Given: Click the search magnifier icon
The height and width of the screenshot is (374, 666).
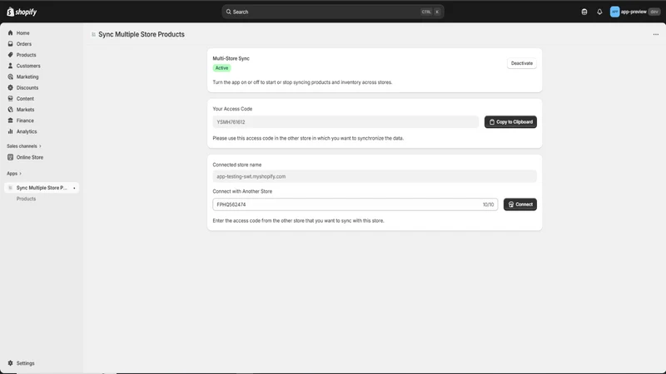Looking at the screenshot, I should 228,12.
